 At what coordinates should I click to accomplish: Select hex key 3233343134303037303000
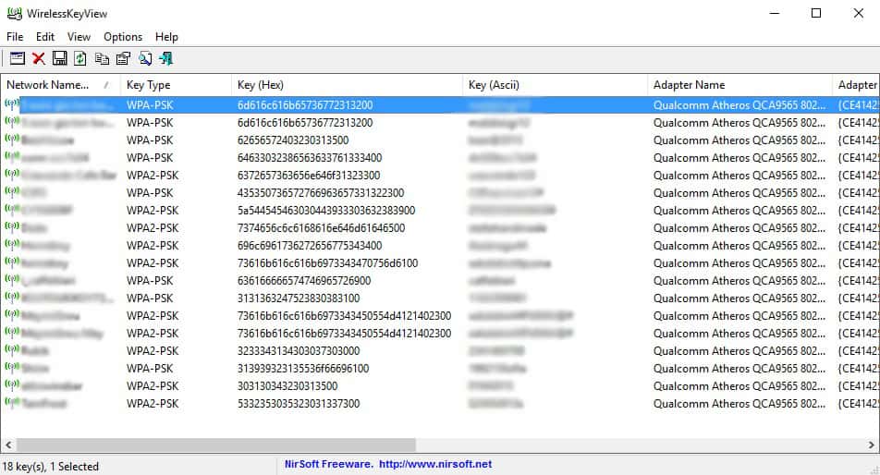click(299, 351)
